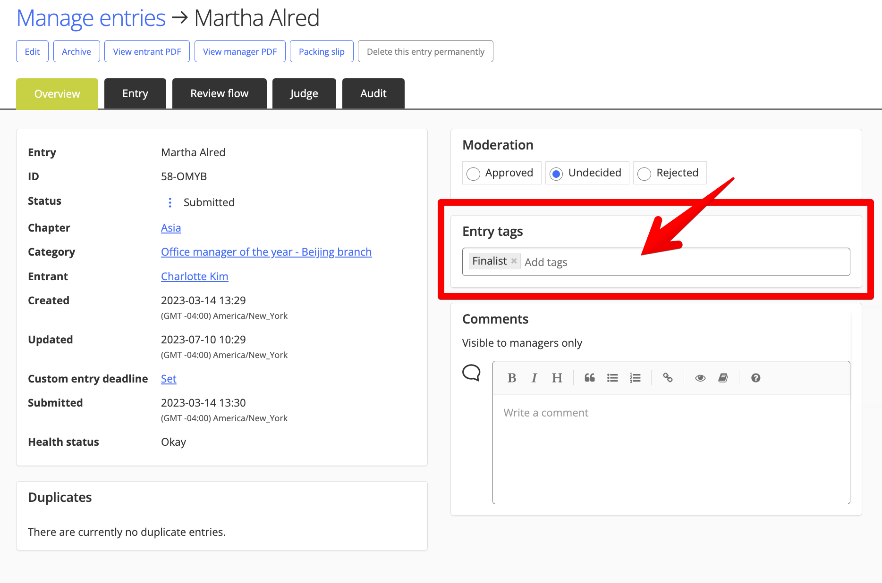Expand the comment book guide panel
Viewport: 882px width, 583px height.
tap(723, 377)
